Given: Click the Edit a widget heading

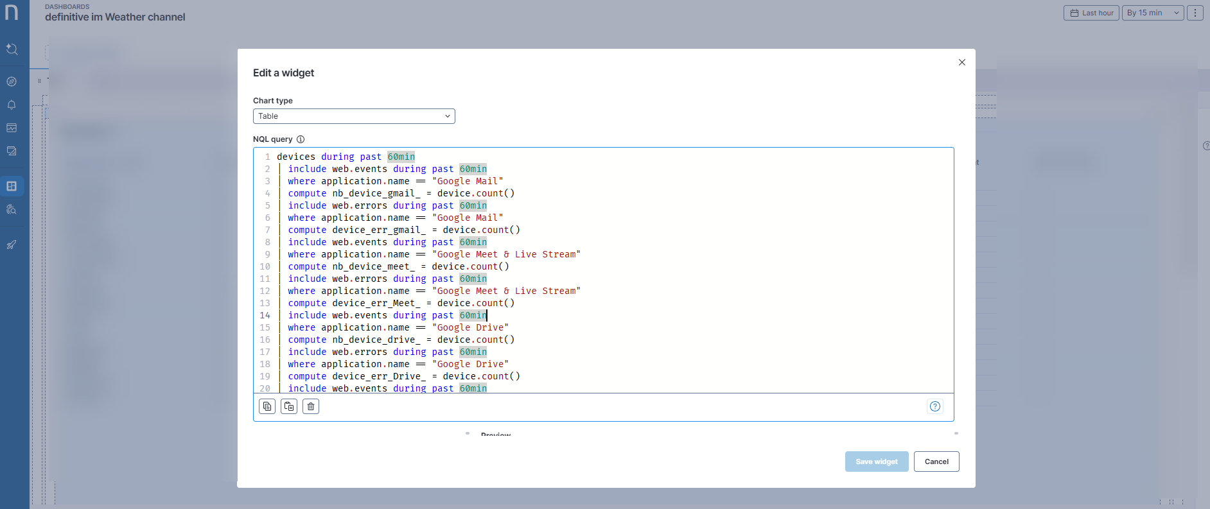Looking at the screenshot, I should [x=283, y=73].
